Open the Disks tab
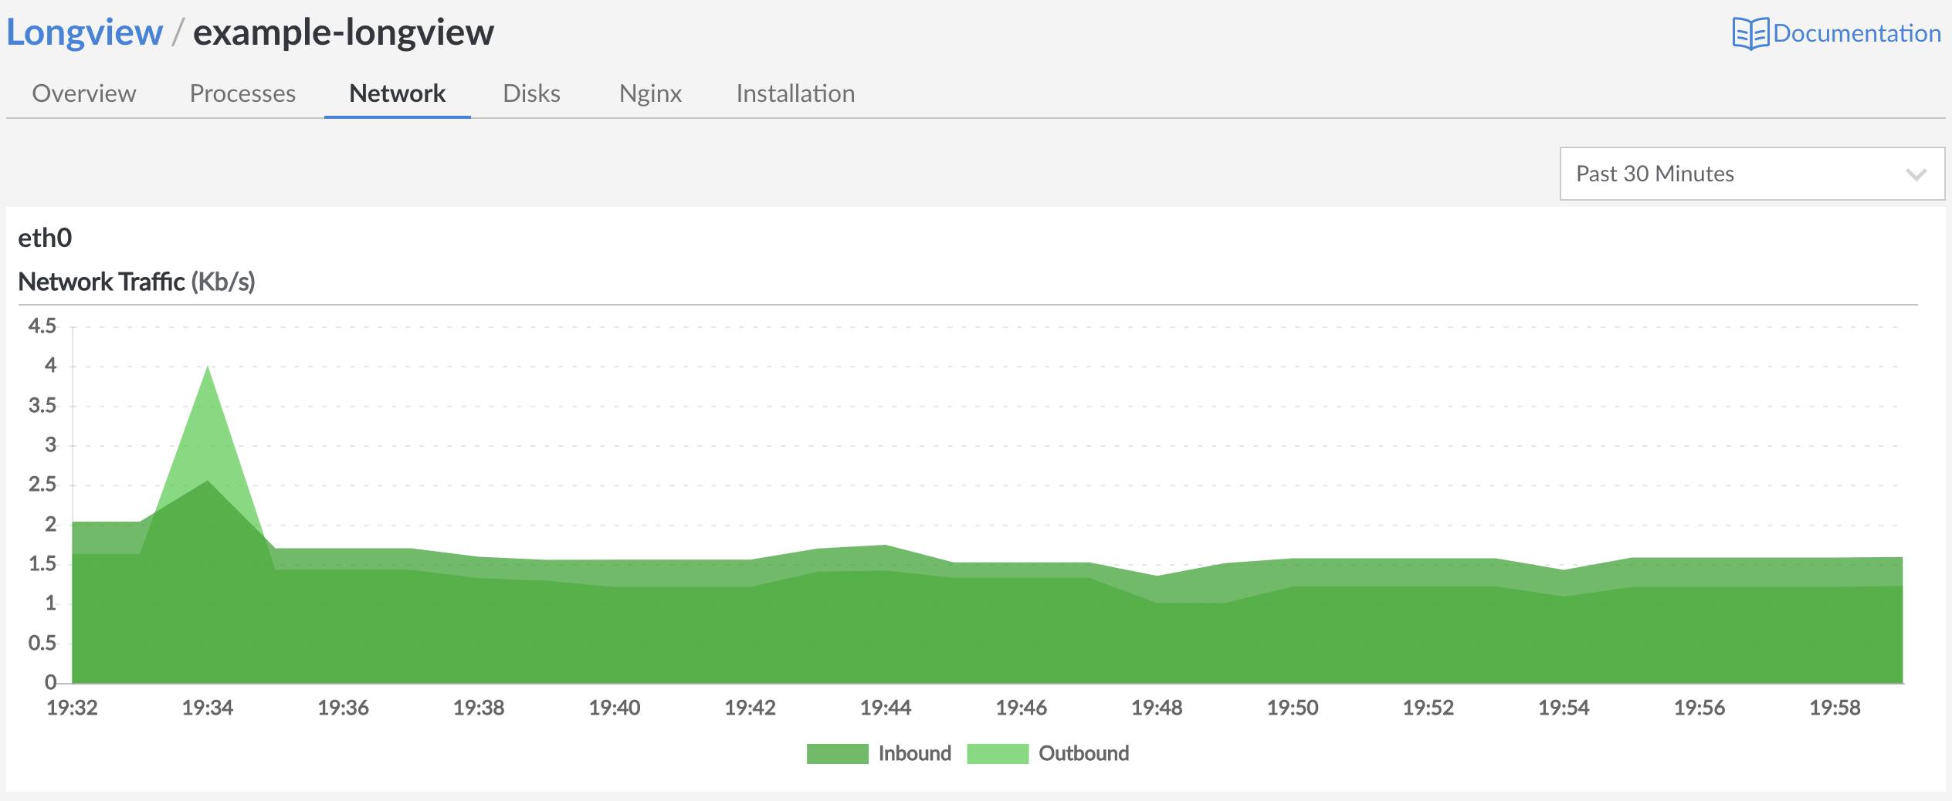 pyautogui.click(x=531, y=93)
